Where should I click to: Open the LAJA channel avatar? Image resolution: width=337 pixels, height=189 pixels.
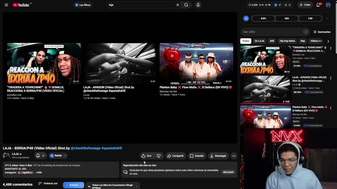[x=6, y=156]
